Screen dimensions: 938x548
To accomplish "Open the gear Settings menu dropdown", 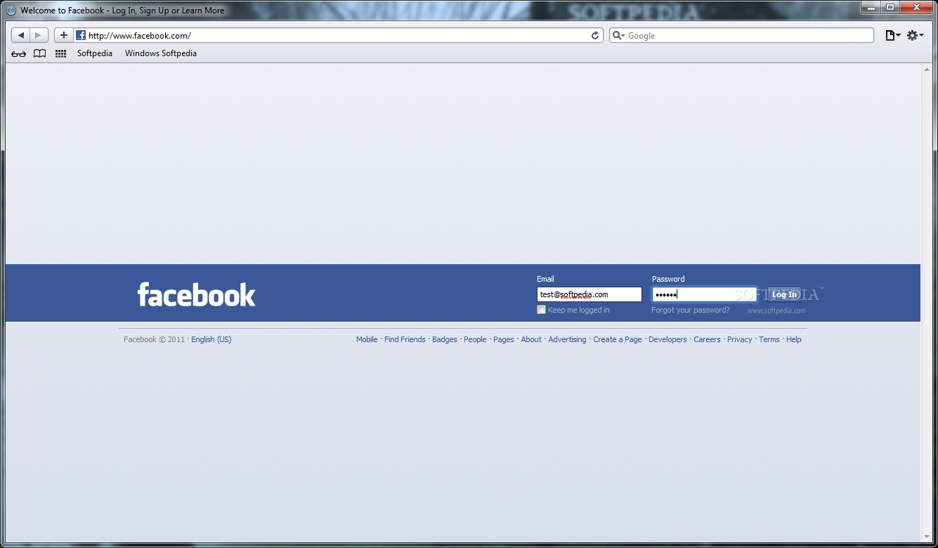I will [915, 35].
